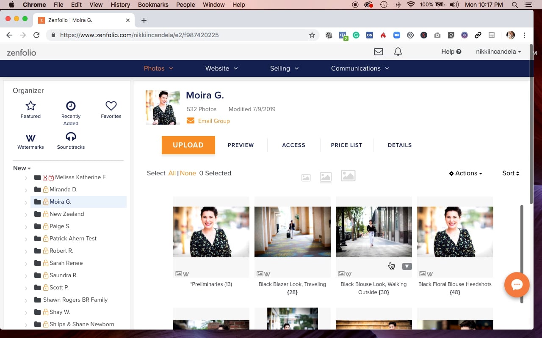Open Recently Added clock icon
The image size is (542, 338).
coord(71,106)
